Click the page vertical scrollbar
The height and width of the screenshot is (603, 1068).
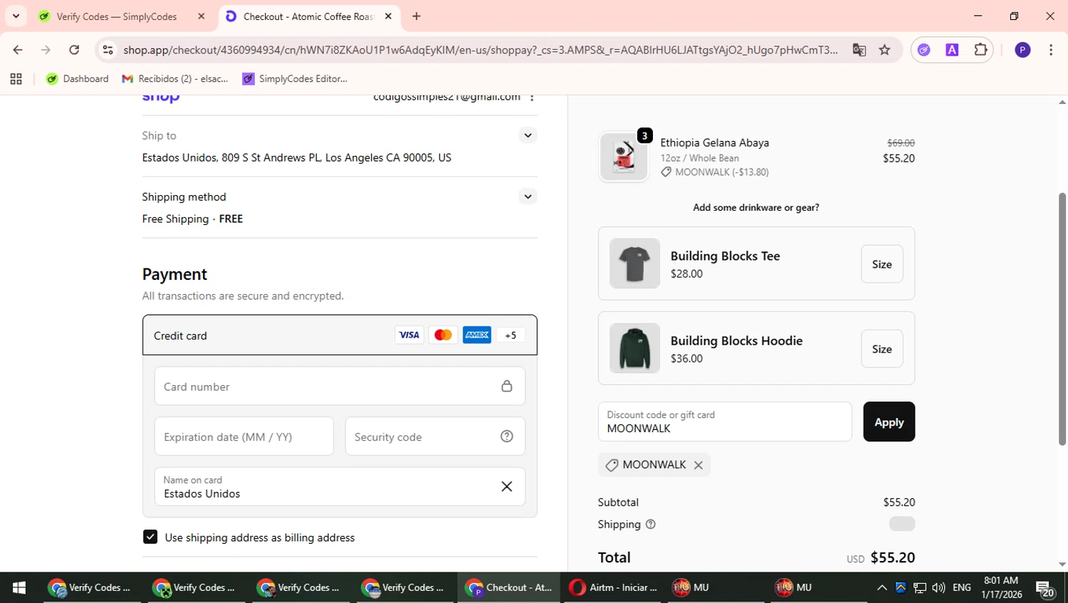pos(1062,319)
